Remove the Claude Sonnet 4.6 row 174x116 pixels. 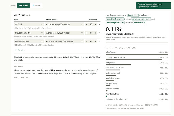pos(99,33)
